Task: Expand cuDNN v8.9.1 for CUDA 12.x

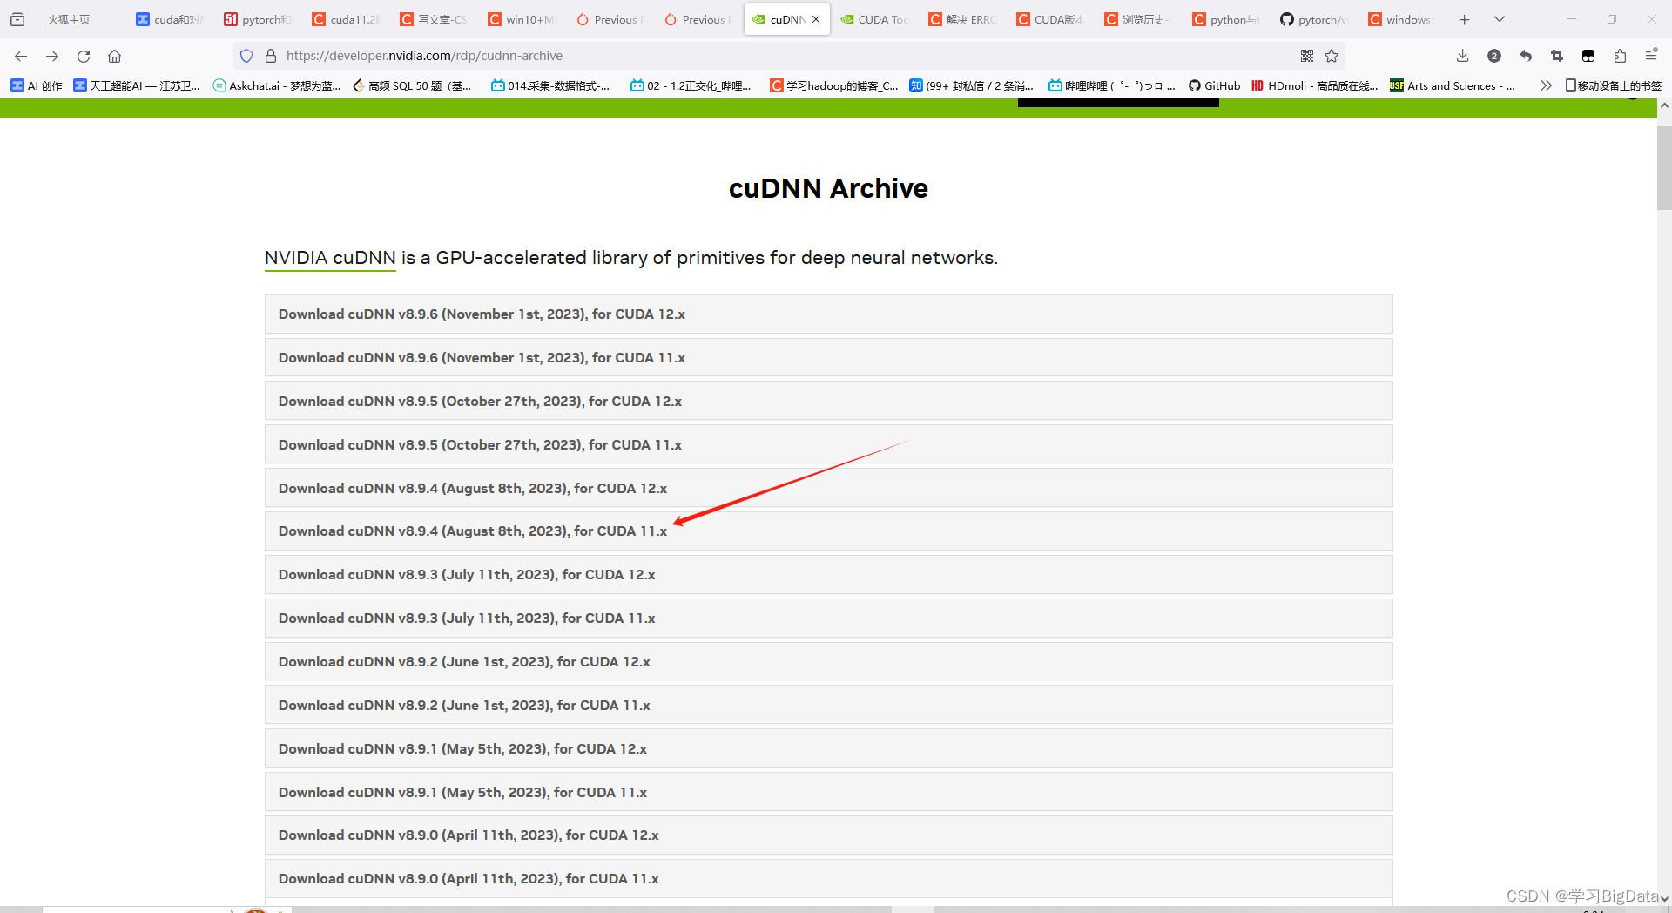Action: (x=828, y=748)
